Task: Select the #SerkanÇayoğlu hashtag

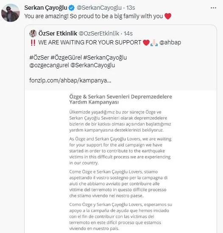Action: pos(105,58)
